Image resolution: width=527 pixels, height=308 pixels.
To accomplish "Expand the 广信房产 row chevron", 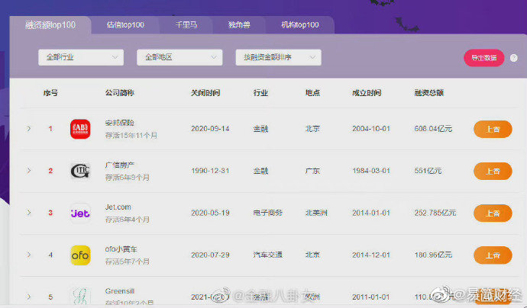I will click(29, 171).
